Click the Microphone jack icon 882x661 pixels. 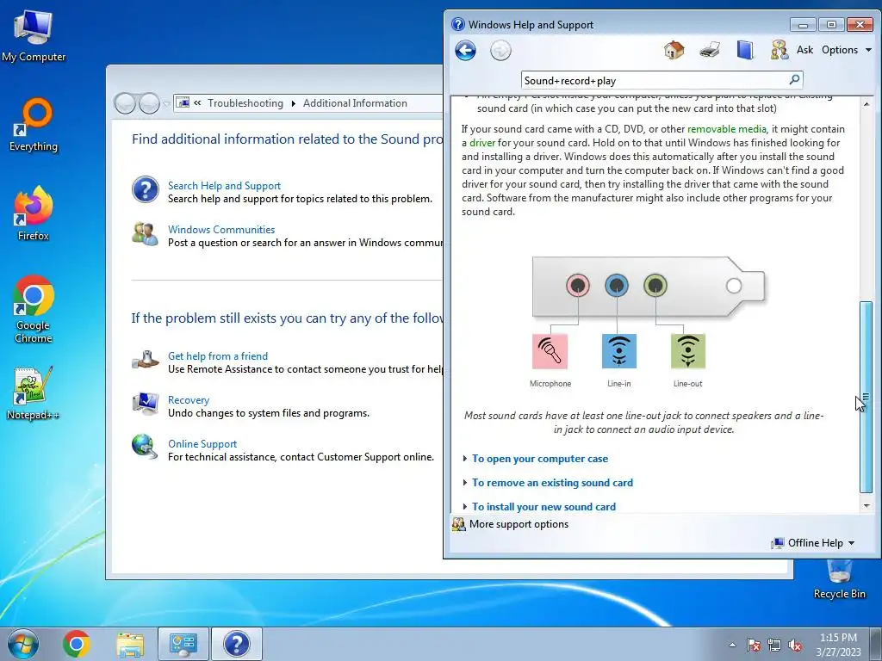(x=550, y=351)
